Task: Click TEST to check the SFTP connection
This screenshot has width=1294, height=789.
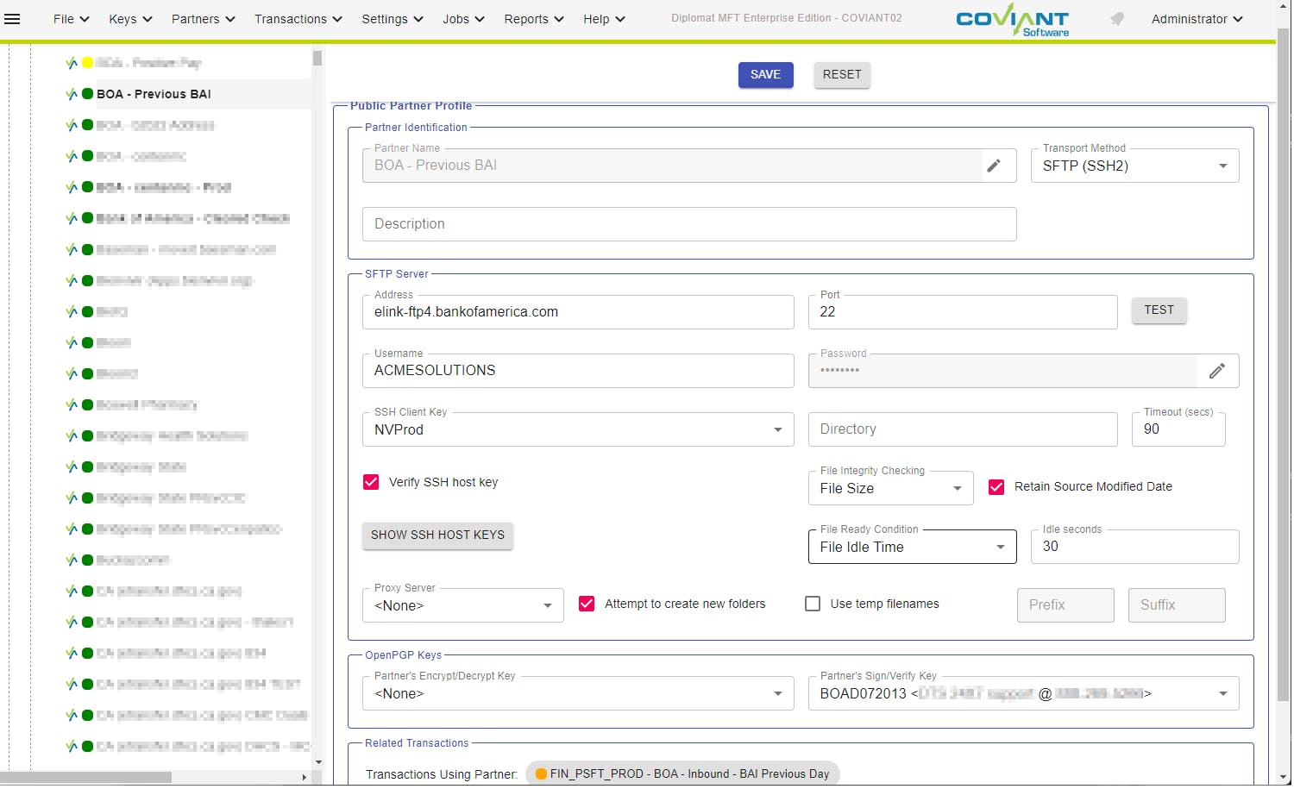Action: 1159,310
